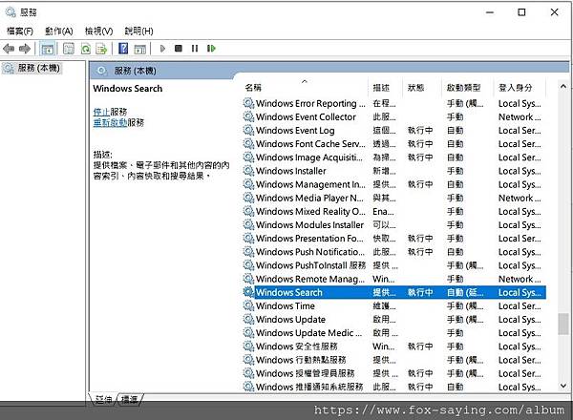Click the vertical scrollbar thumb
Viewport: 573px width, 420px height.
coord(563,324)
